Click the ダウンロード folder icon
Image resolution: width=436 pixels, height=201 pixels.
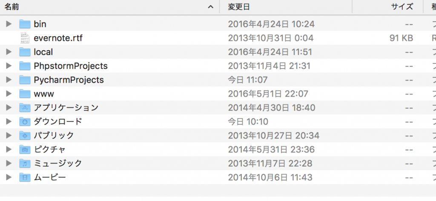(25, 122)
